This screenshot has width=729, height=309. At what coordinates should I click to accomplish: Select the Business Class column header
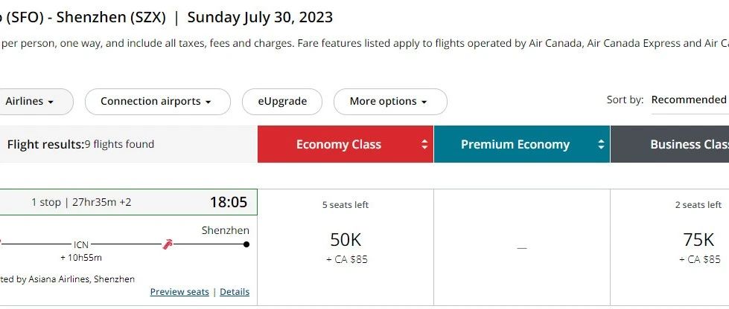pos(669,144)
